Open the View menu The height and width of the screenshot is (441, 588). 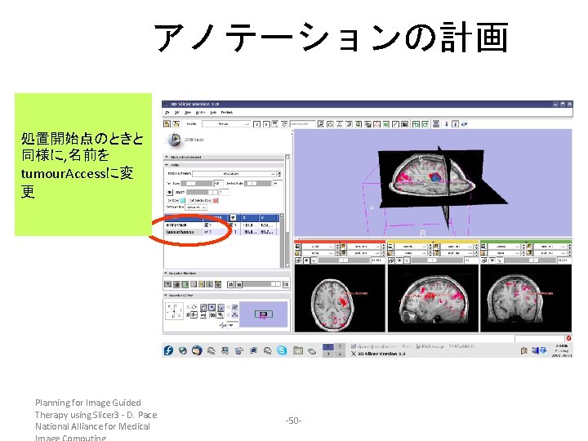188,113
